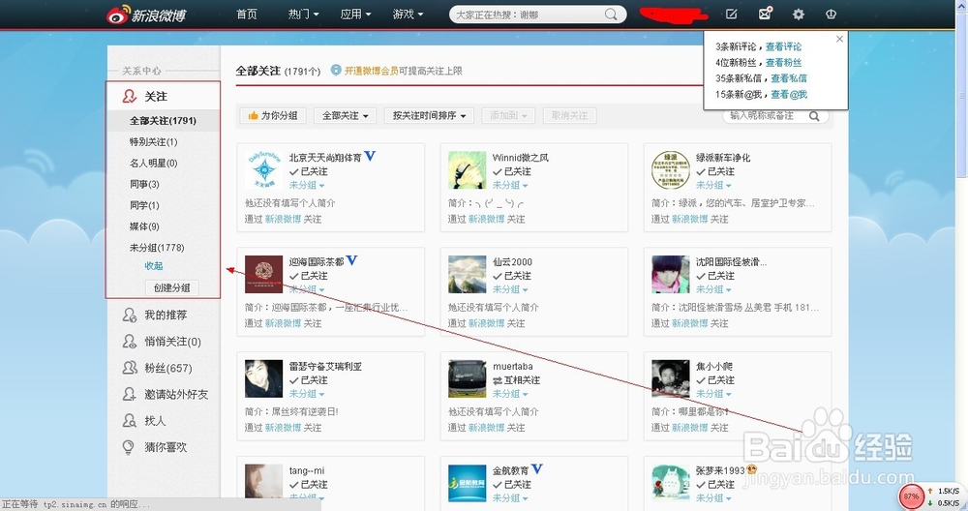Open the crown membership icon in top bar
The height and width of the screenshot is (511, 968).
pyautogui.click(x=831, y=14)
